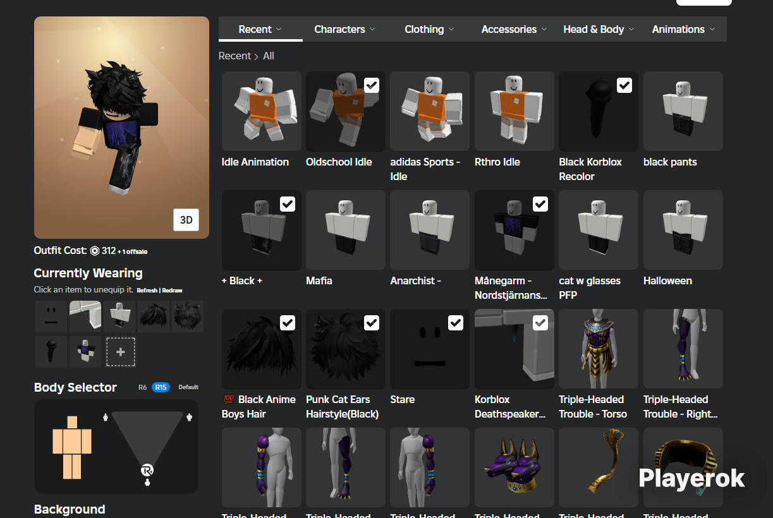Uncheck the Stare face item
Image resolution: width=773 pixels, height=518 pixels.
pyautogui.click(x=456, y=323)
